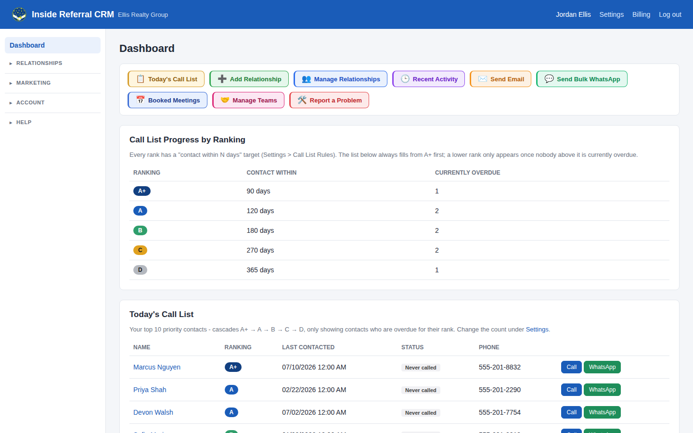Click the Currently Overdue column header
Screen dimensions: 693x433
(467, 173)
